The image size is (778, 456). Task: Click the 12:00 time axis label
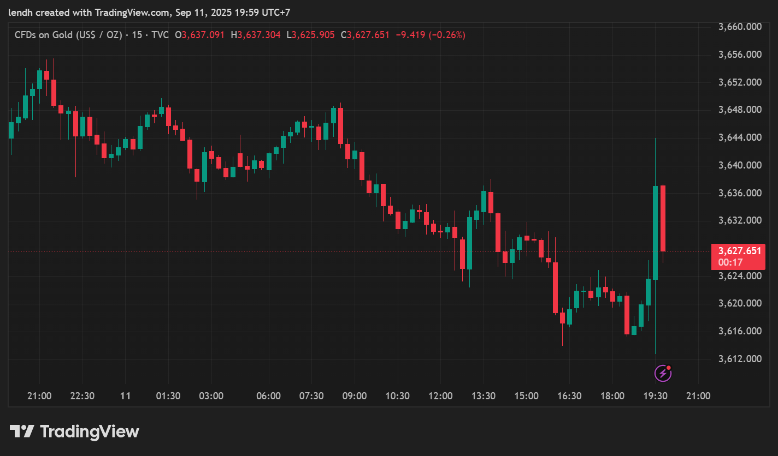coord(440,396)
